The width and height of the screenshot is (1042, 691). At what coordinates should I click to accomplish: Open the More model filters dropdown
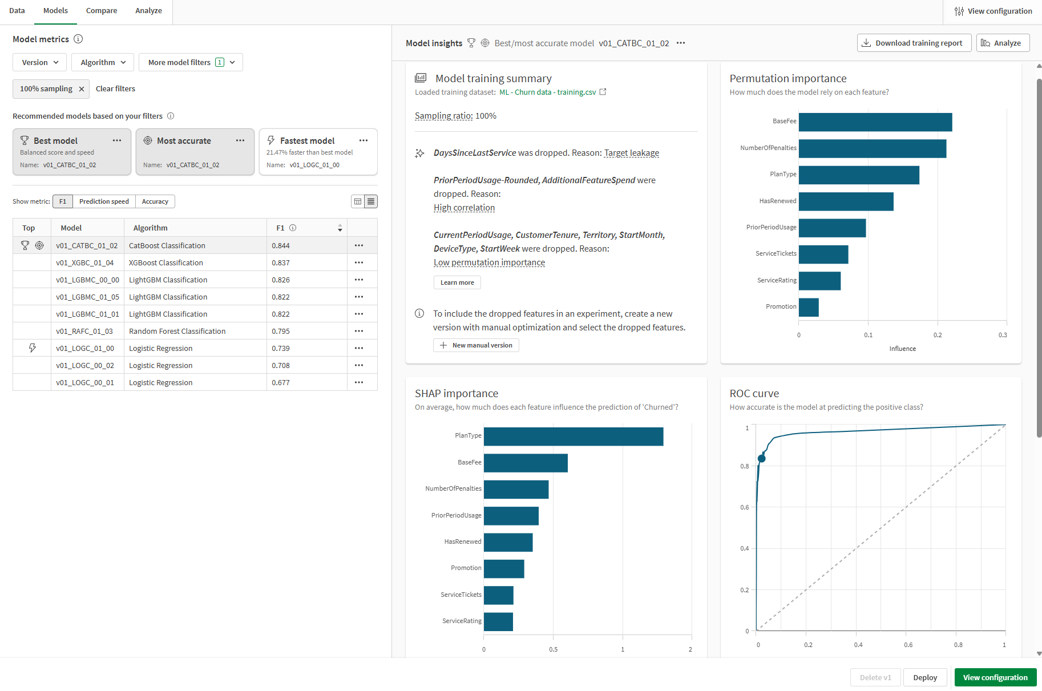(x=191, y=62)
